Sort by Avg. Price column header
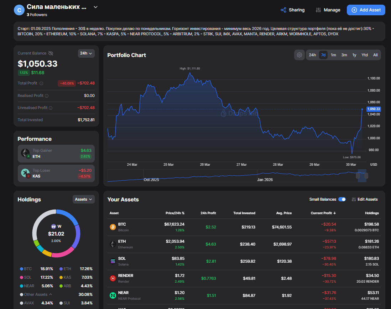The image size is (391, 309). 284,213
